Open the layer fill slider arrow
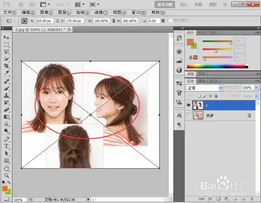This screenshot has width=261, height=203. click(x=256, y=96)
